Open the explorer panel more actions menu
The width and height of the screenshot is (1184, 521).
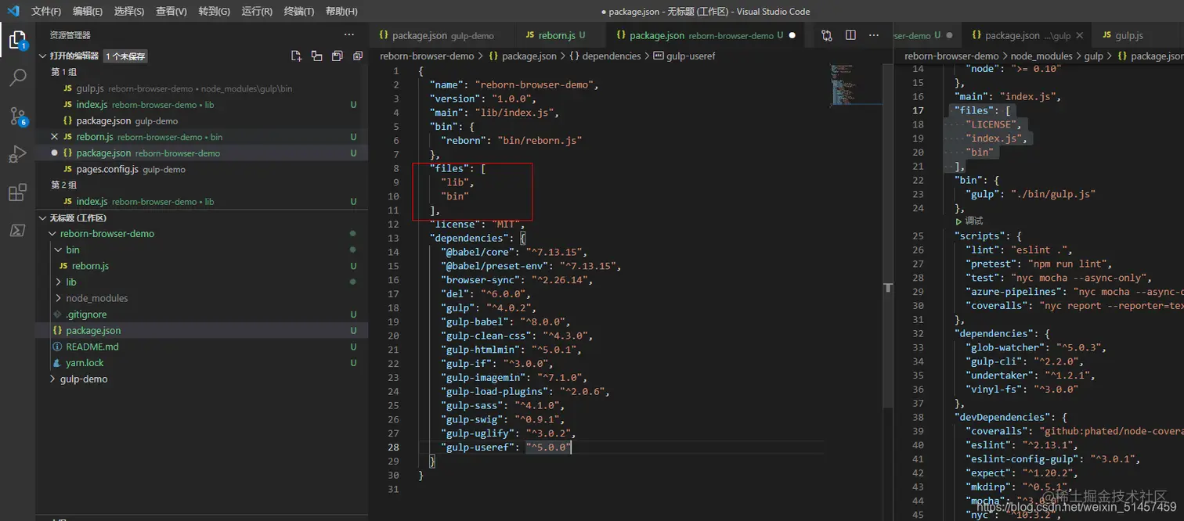(349, 35)
